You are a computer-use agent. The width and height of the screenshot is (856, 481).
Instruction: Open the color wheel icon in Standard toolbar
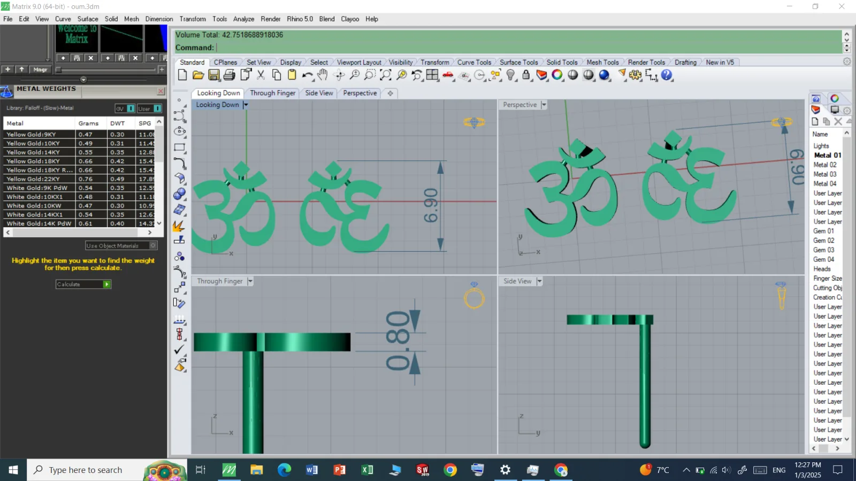557,75
